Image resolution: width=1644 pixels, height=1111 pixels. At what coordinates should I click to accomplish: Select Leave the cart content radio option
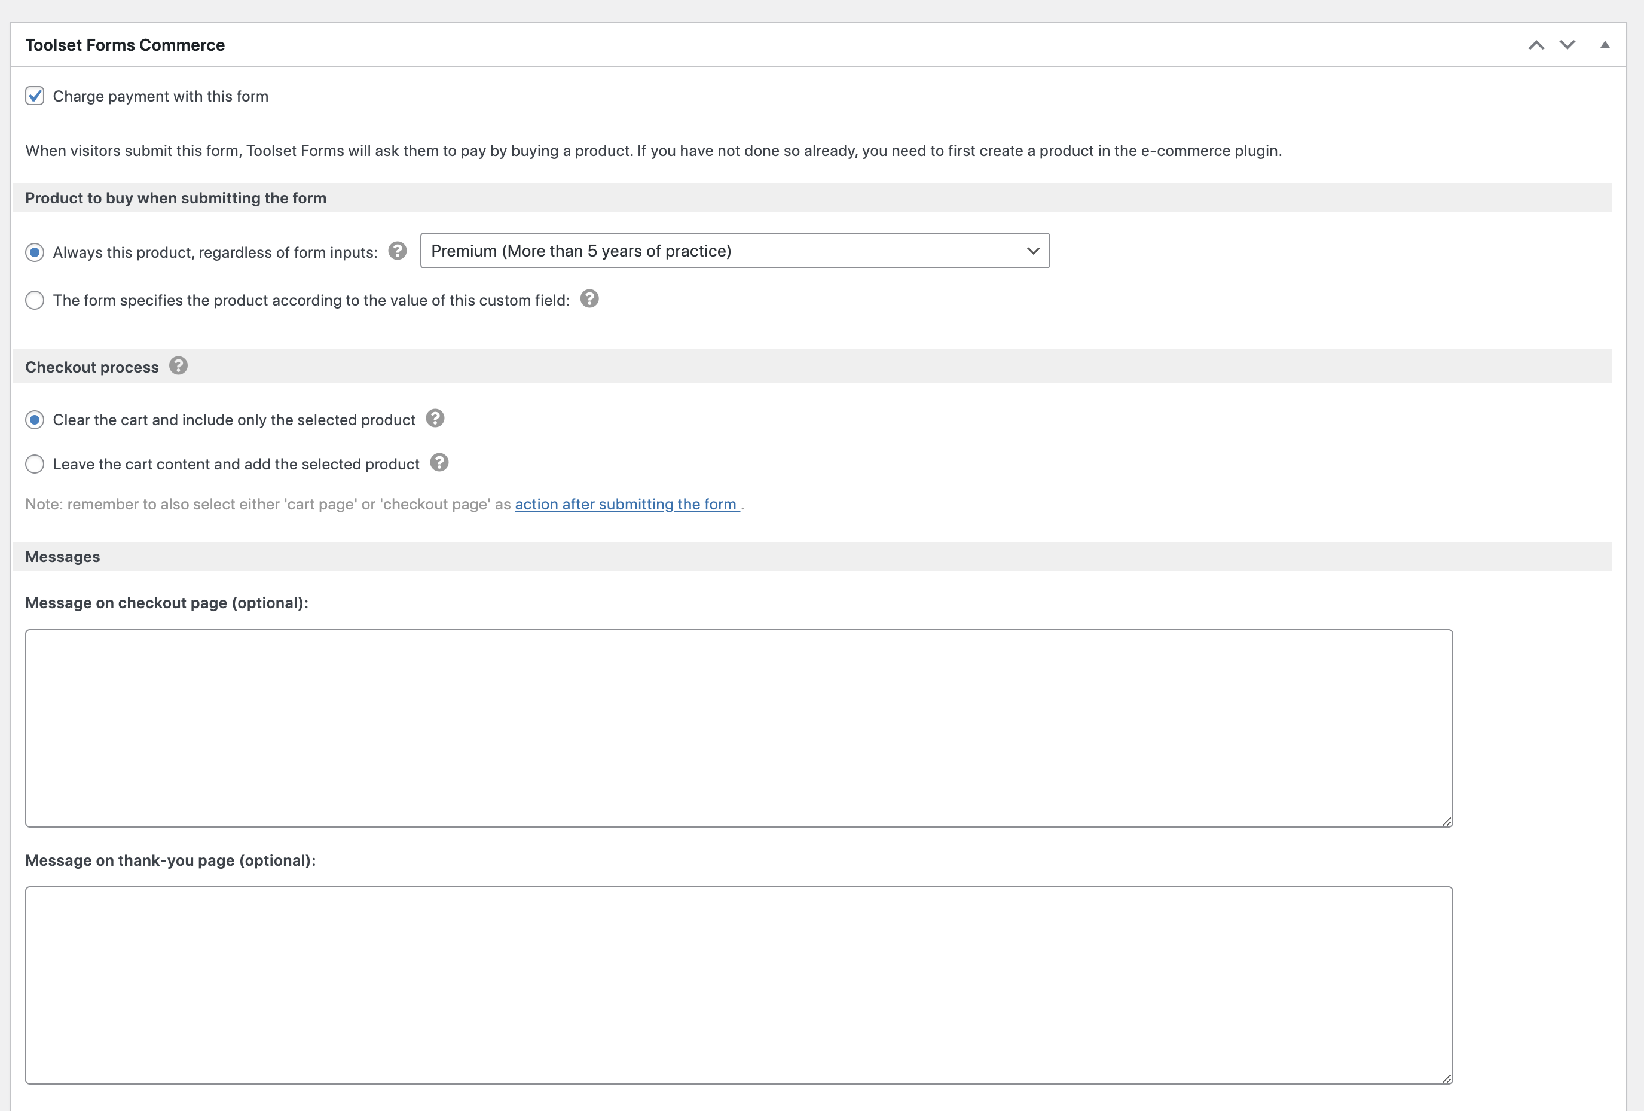[35, 464]
